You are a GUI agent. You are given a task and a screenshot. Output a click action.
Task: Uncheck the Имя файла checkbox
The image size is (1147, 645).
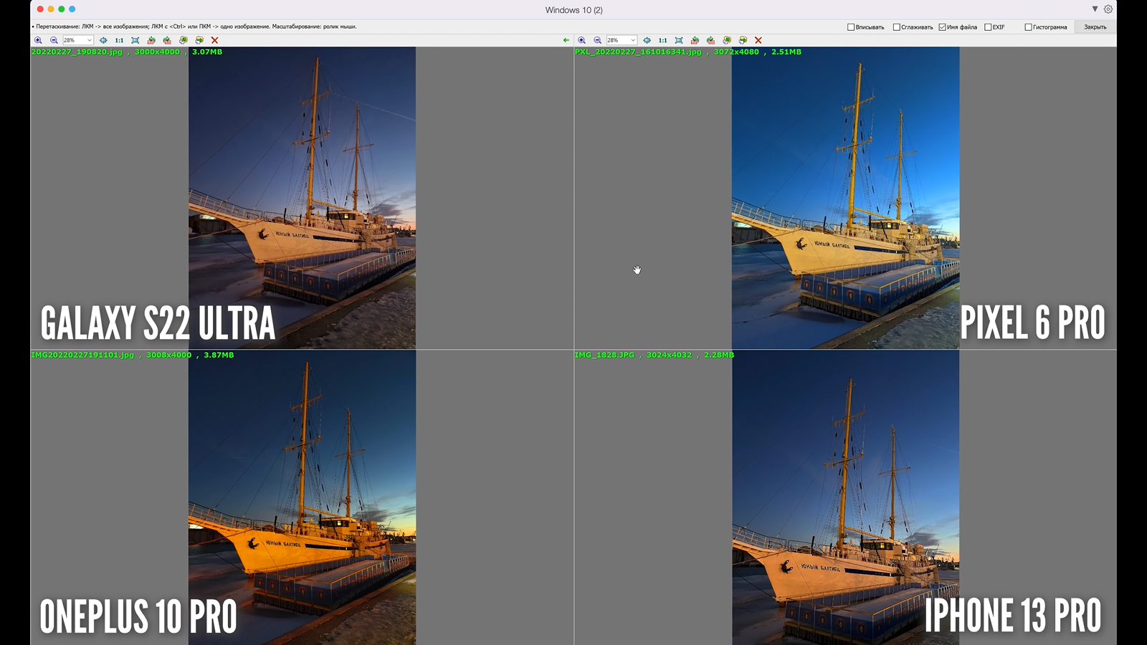point(942,27)
